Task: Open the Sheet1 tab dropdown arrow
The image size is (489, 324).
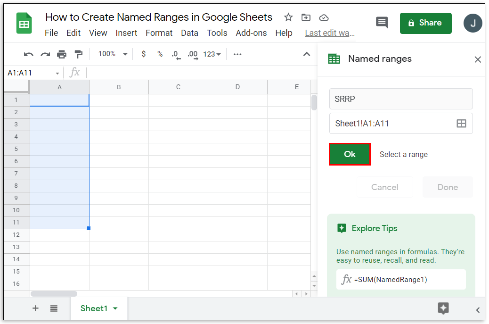Action: [x=115, y=308]
